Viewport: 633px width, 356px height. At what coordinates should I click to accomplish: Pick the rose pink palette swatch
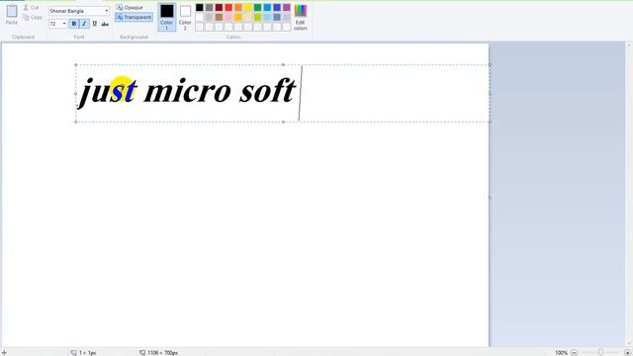pyautogui.click(x=228, y=17)
